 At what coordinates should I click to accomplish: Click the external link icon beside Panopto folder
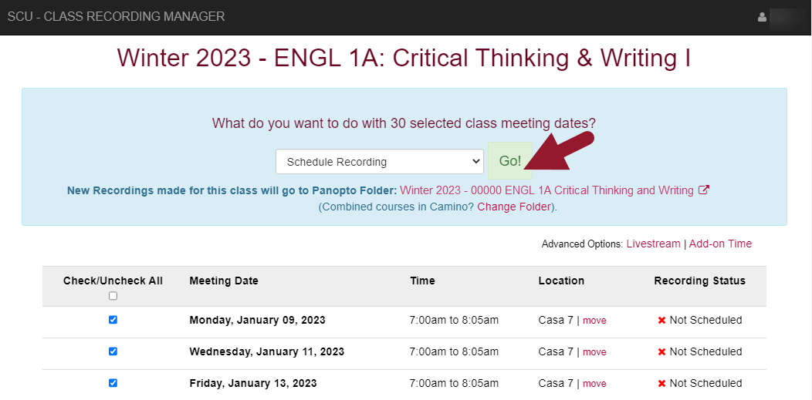pyautogui.click(x=703, y=190)
